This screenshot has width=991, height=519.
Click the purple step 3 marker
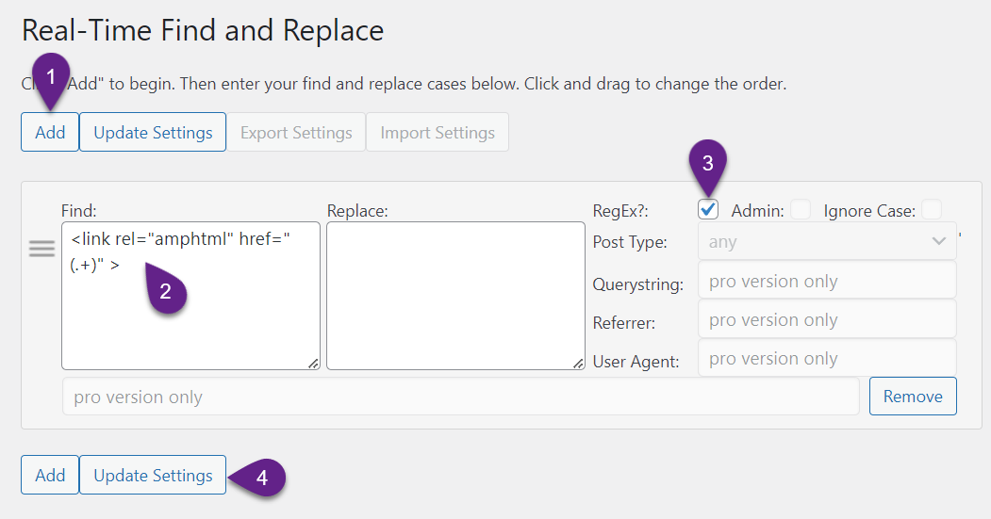(708, 162)
